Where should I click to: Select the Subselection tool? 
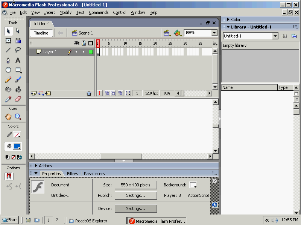(x=18, y=31)
